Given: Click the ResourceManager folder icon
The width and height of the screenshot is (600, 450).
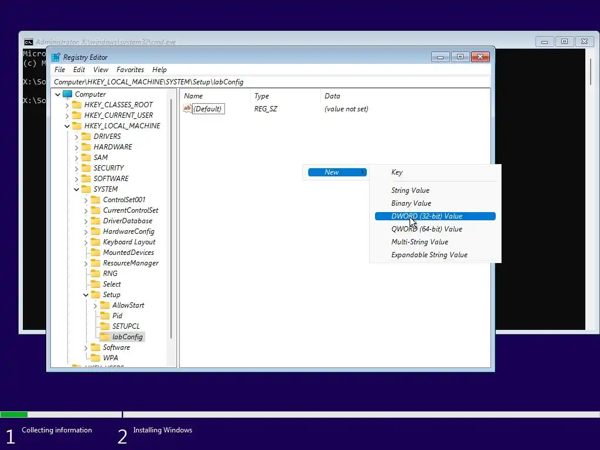Looking at the screenshot, I should [96, 263].
